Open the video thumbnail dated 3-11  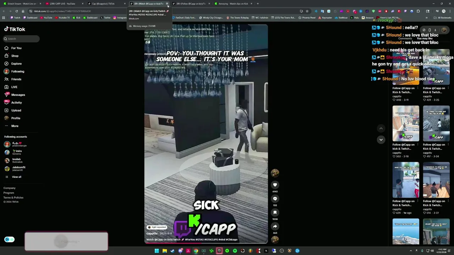(406, 67)
